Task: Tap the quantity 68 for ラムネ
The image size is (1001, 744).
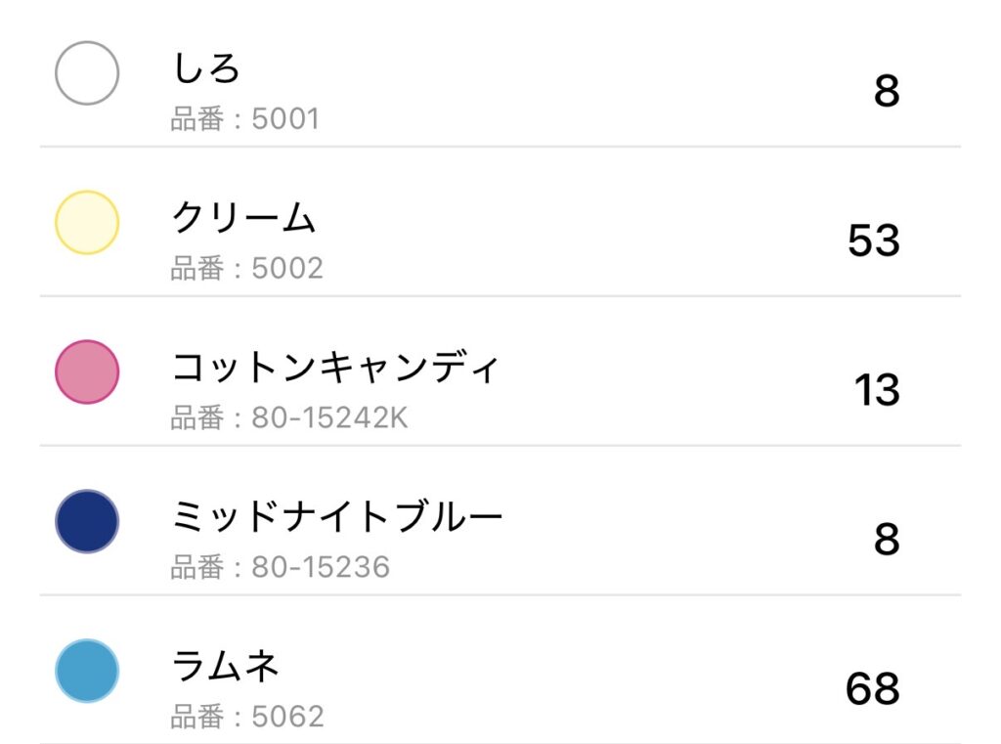Action: pos(872,688)
